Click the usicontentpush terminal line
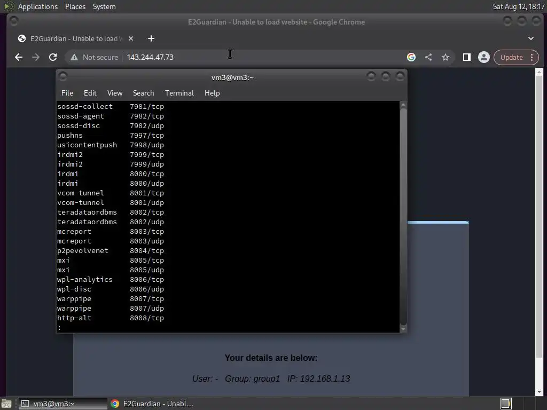 click(x=111, y=145)
